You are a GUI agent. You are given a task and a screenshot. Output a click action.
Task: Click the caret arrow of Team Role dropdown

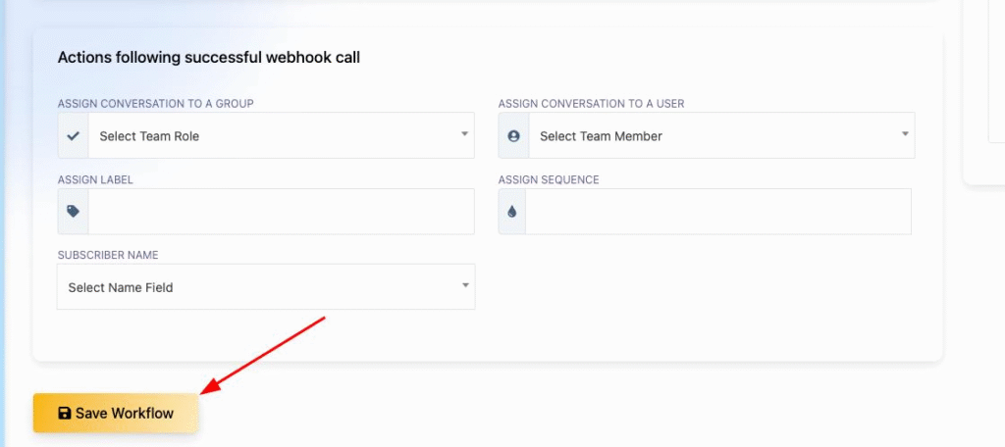pos(464,134)
